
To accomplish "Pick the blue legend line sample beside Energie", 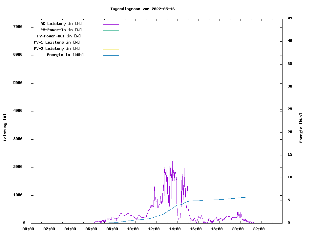I will (x=111, y=55).
